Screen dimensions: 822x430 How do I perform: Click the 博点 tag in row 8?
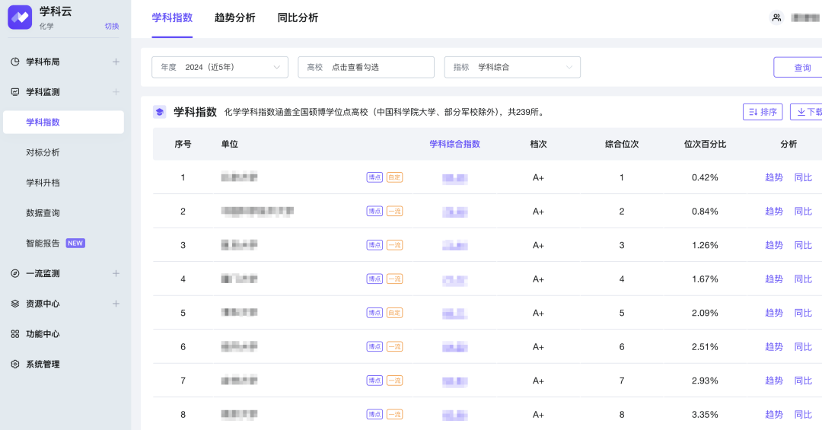374,414
